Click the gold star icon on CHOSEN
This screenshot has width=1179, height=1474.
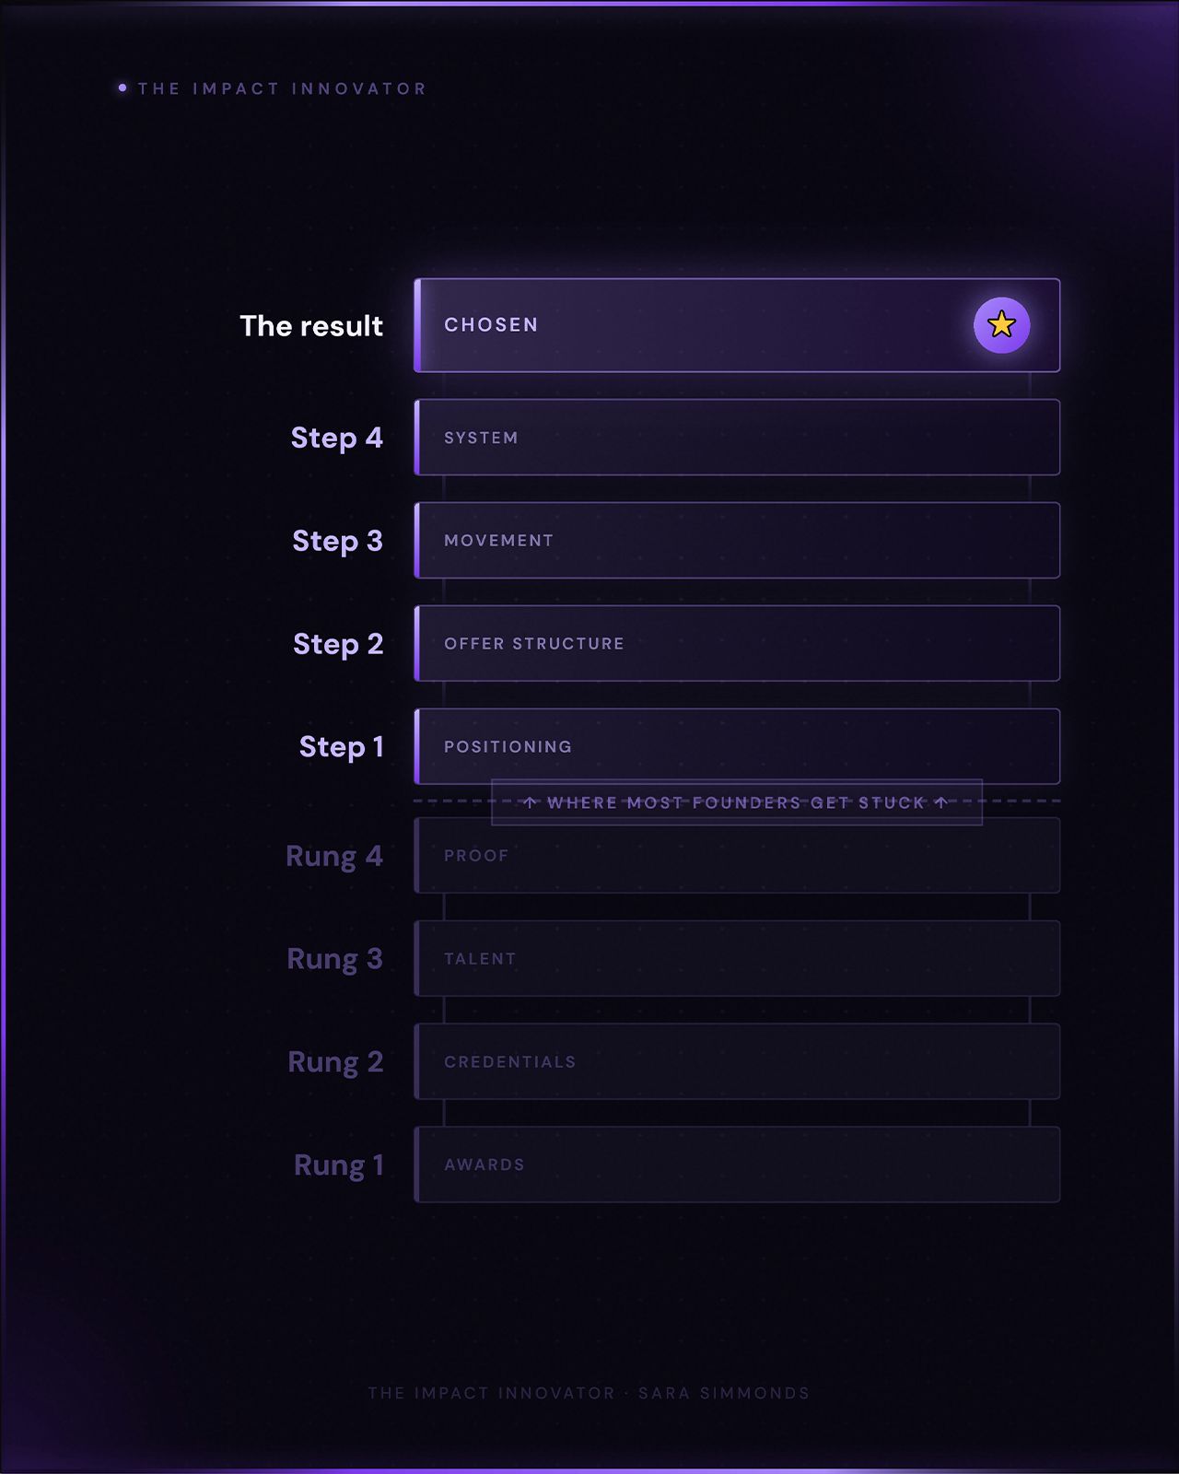(1001, 324)
